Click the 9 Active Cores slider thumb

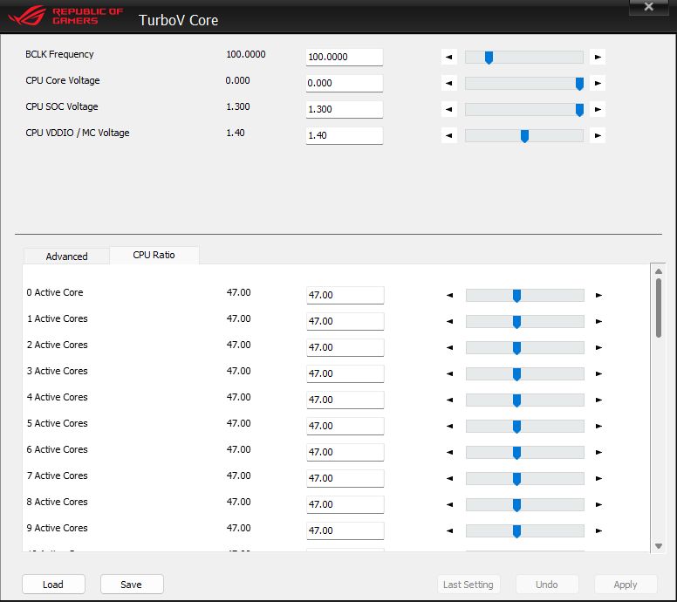tap(516, 531)
